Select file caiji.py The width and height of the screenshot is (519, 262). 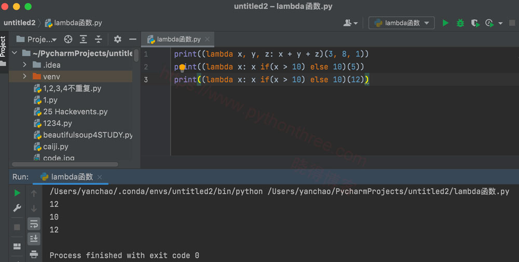[x=51, y=146]
